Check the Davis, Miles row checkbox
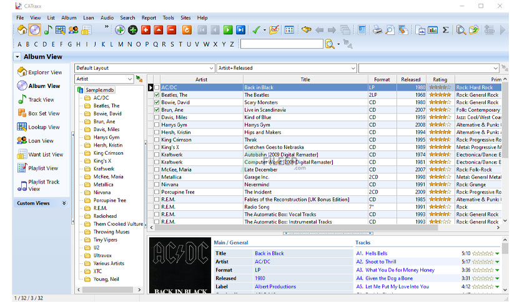Screen dimensions: 522x302 (157, 117)
